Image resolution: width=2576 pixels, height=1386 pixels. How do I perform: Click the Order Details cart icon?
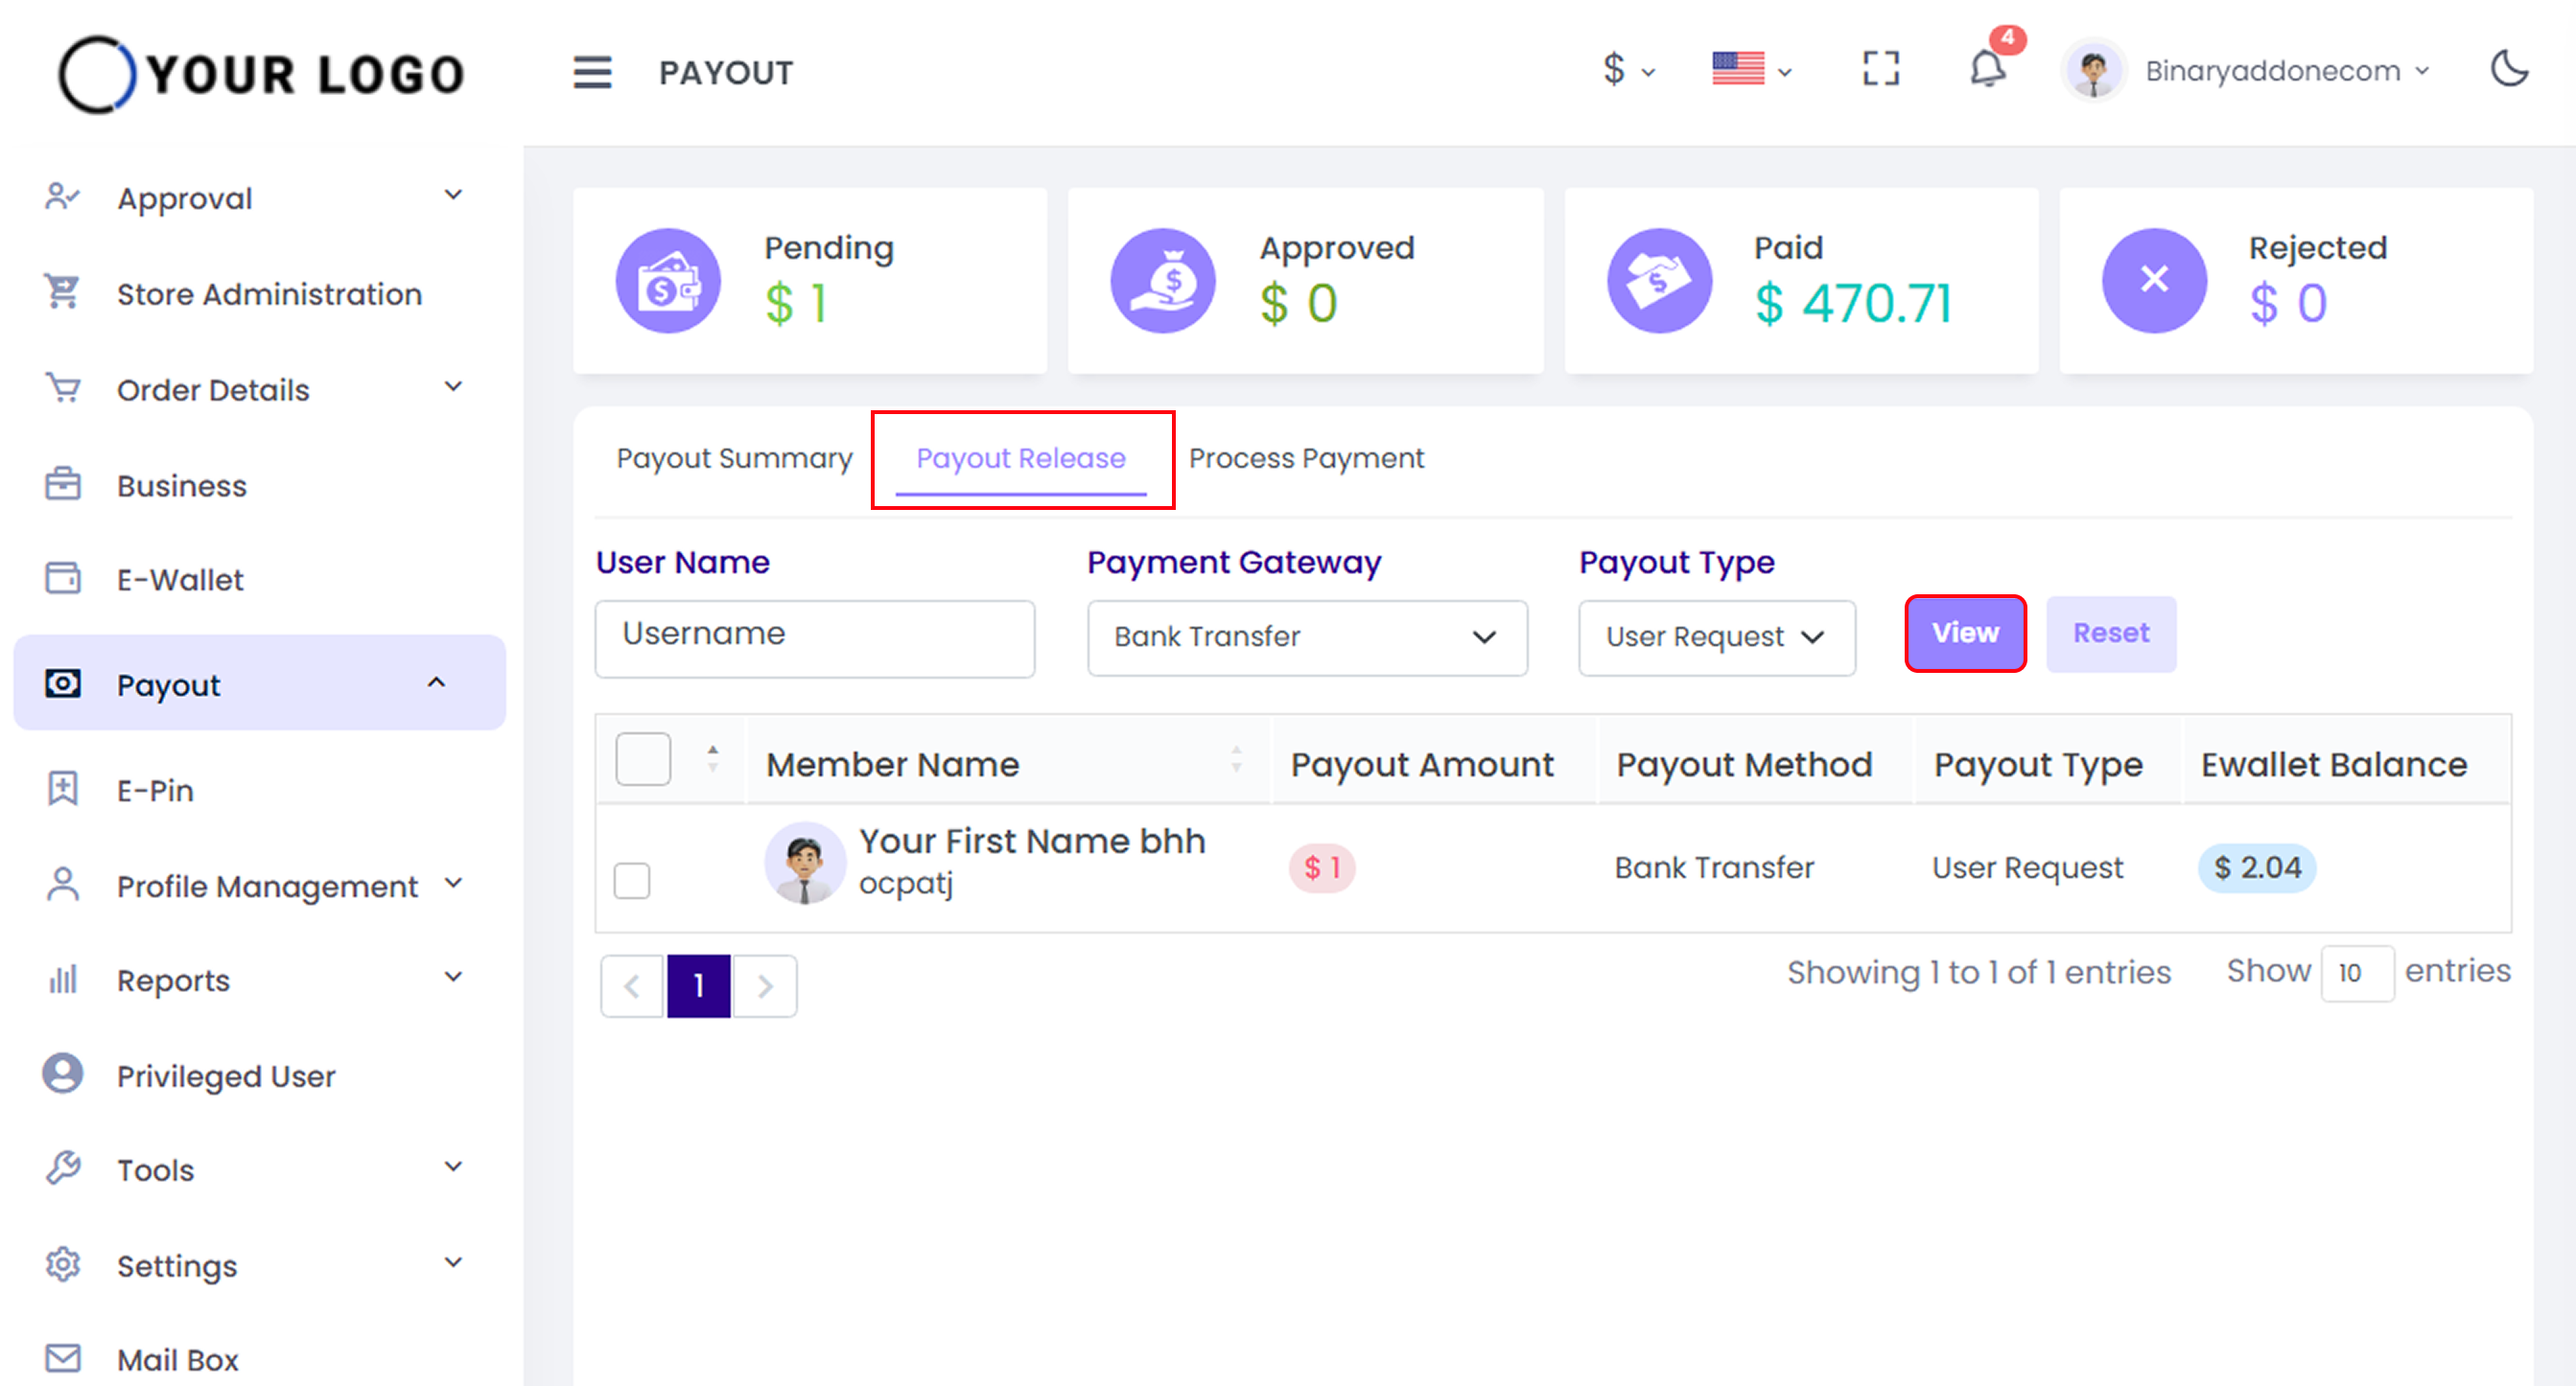tap(62, 388)
